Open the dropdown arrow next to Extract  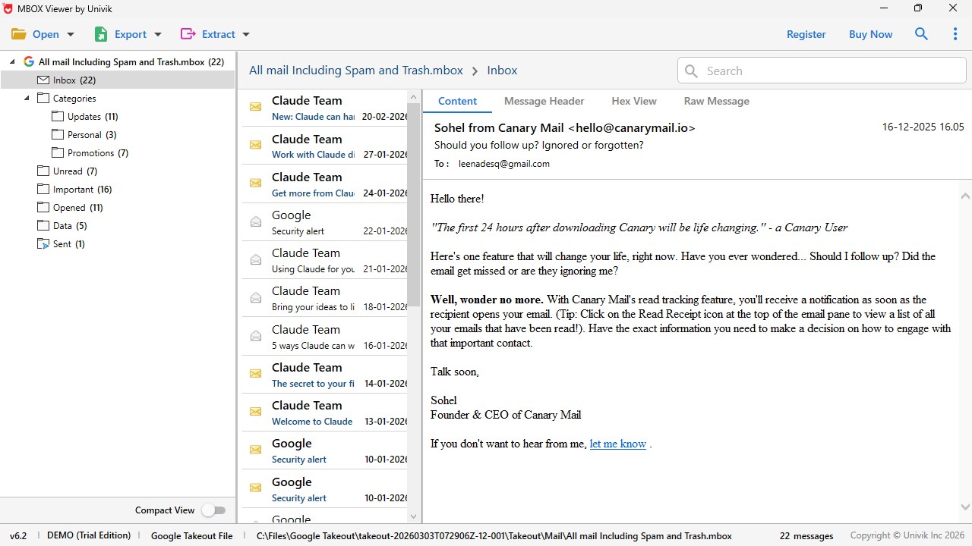point(246,35)
